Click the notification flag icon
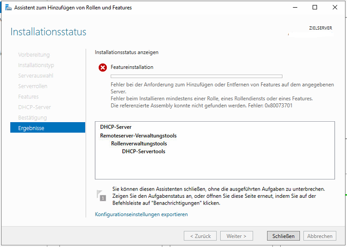Image resolution: width=347 pixels, height=247 pixels. coord(101,195)
